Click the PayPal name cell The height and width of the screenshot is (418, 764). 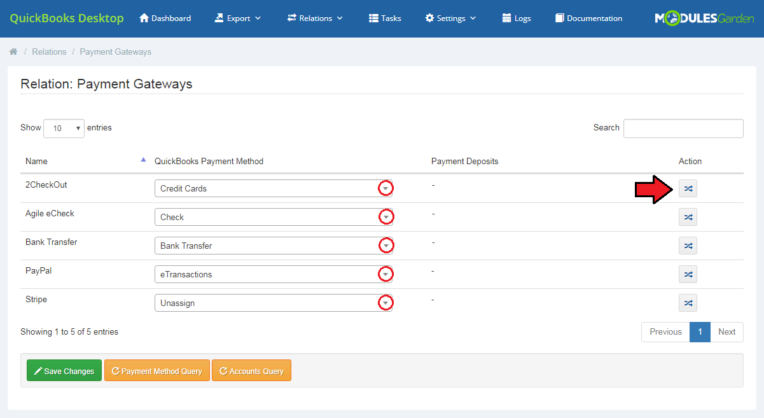38,270
